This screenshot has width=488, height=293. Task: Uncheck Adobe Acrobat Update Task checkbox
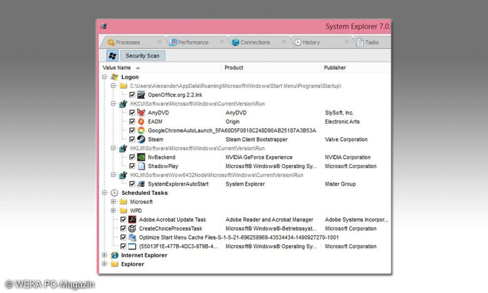click(x=123, y=220)
